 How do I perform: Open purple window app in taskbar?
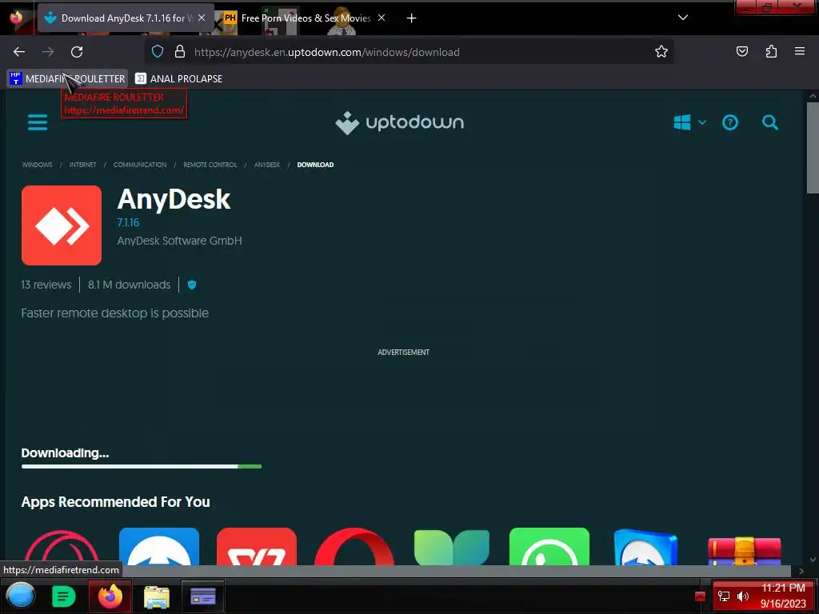click(x=202, y=596)
